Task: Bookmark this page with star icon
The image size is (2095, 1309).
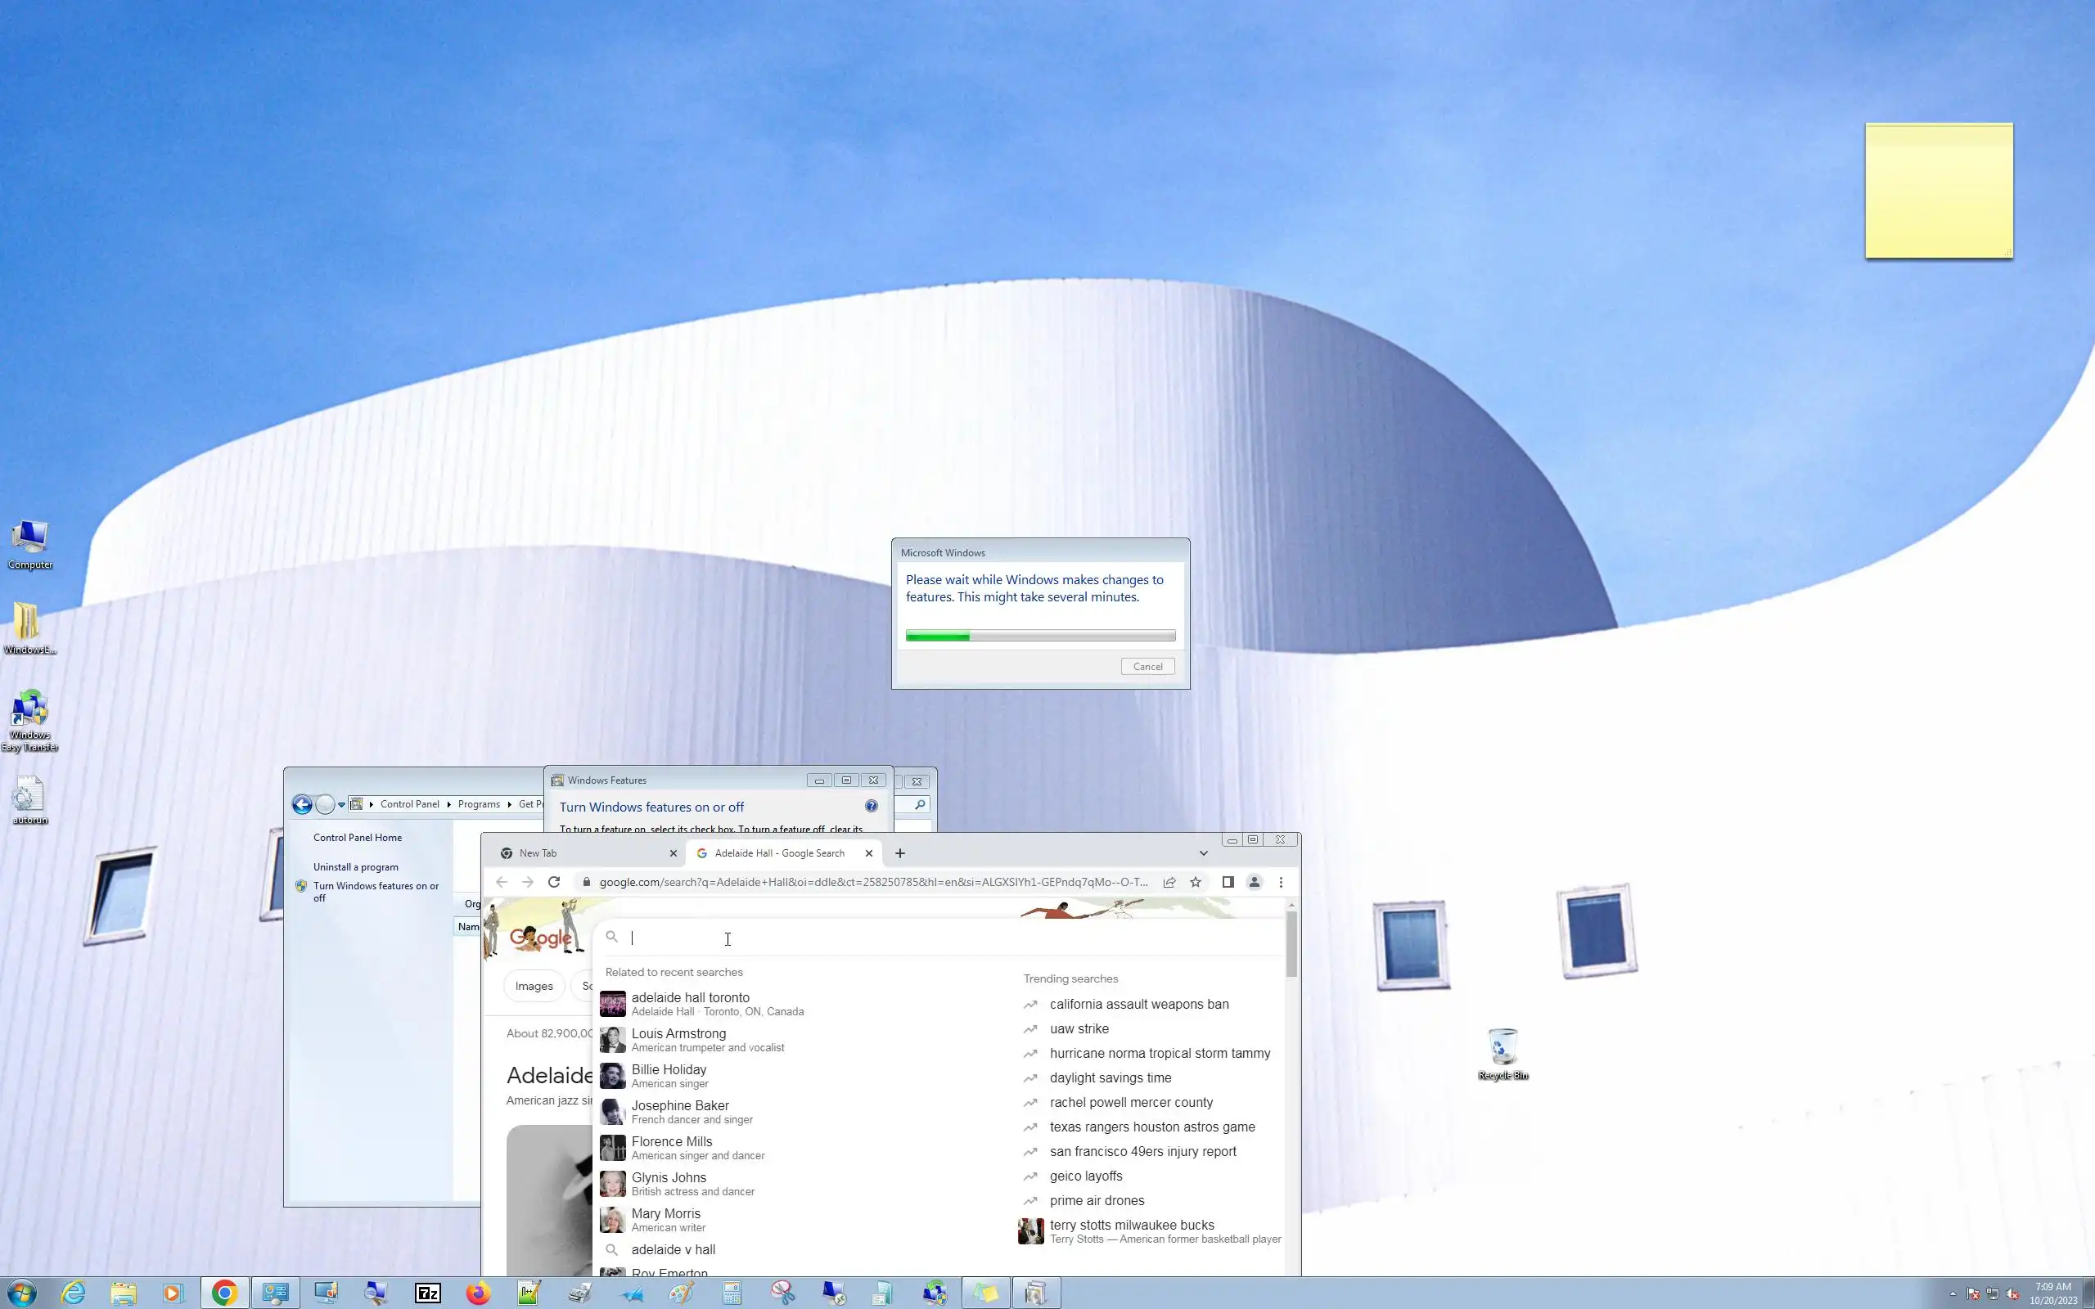Action: tap(1196, 882)
